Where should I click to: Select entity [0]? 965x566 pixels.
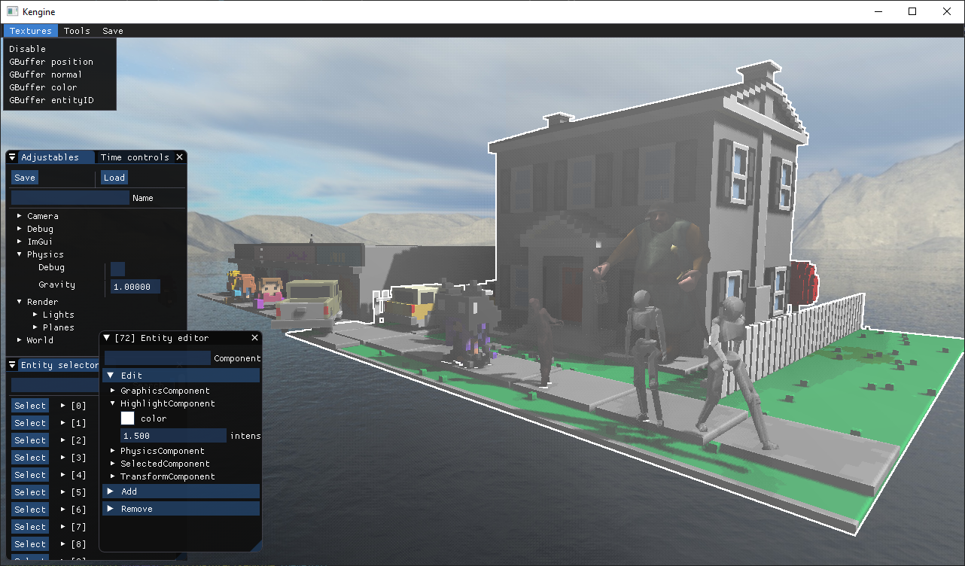coord(30,406)
